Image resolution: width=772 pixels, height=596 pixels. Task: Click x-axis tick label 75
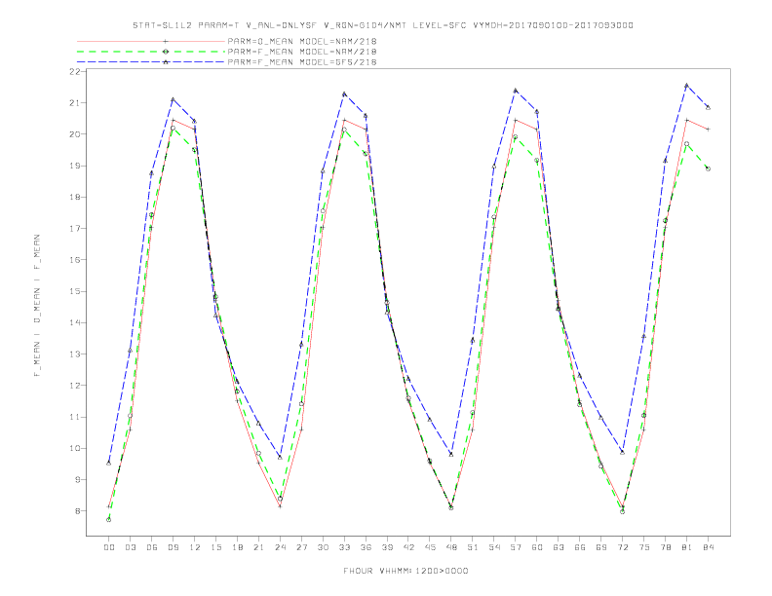(644, 547)
